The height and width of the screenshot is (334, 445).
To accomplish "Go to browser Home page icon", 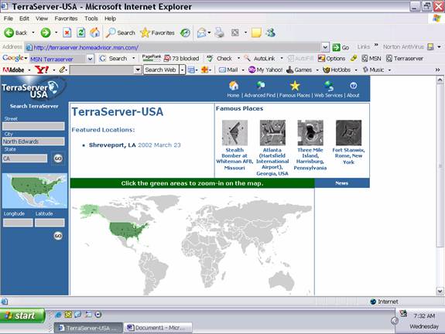I will (94, 33).
